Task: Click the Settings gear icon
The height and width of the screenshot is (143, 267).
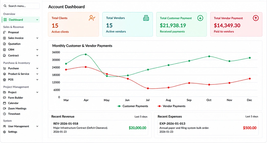Action: coord(5,132)
